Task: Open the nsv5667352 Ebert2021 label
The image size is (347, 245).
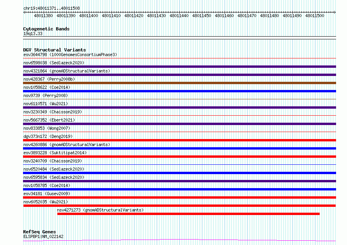Action: (49, 120)
